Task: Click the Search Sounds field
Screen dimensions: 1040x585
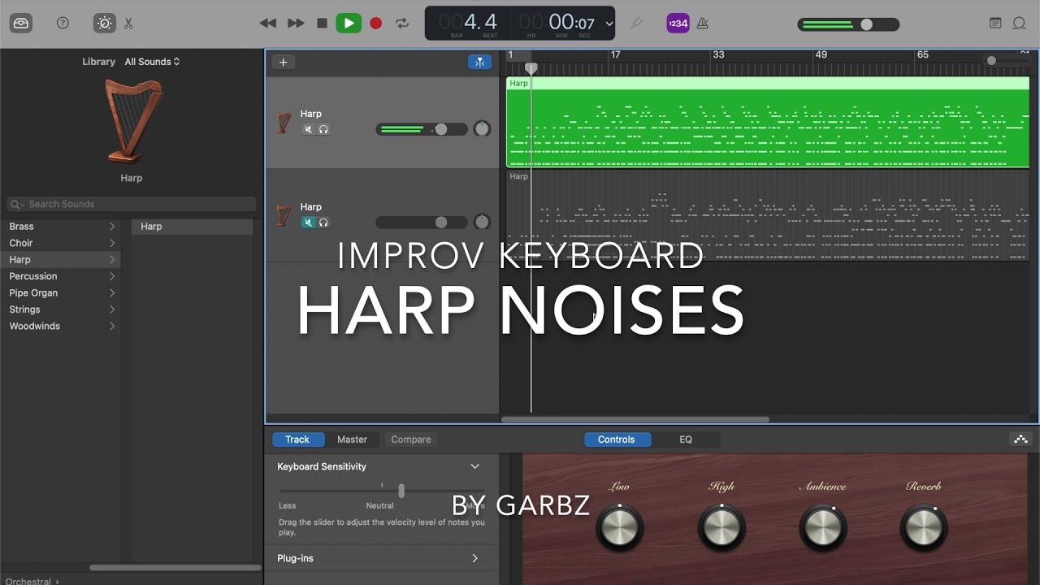Action: click(132, 204)
